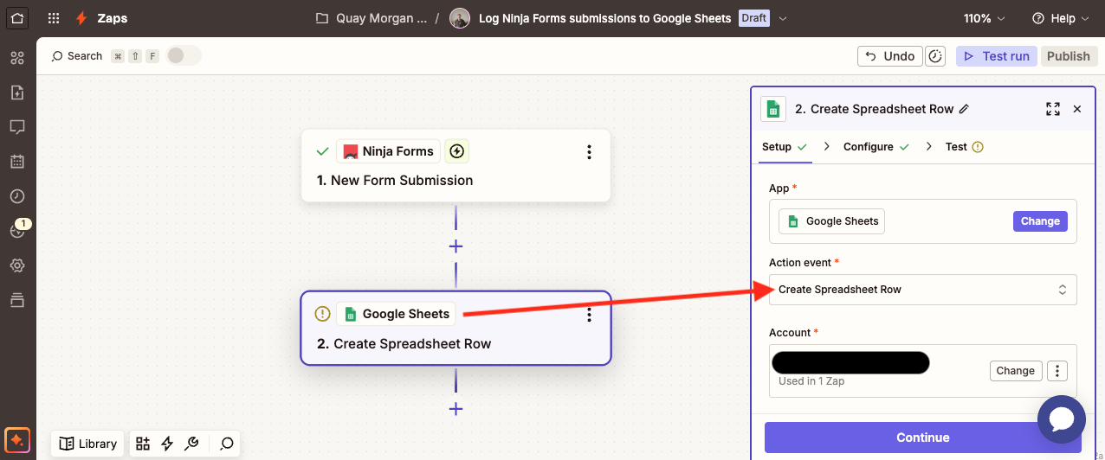1105x460 pixels.
Task: Switch to the Setup tab
Action: 785,147
